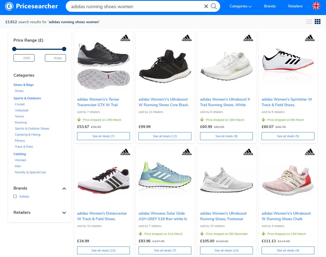Click See all deals (9) button
Viewport: 326px width, 257px height.
(x=226, y=136)
